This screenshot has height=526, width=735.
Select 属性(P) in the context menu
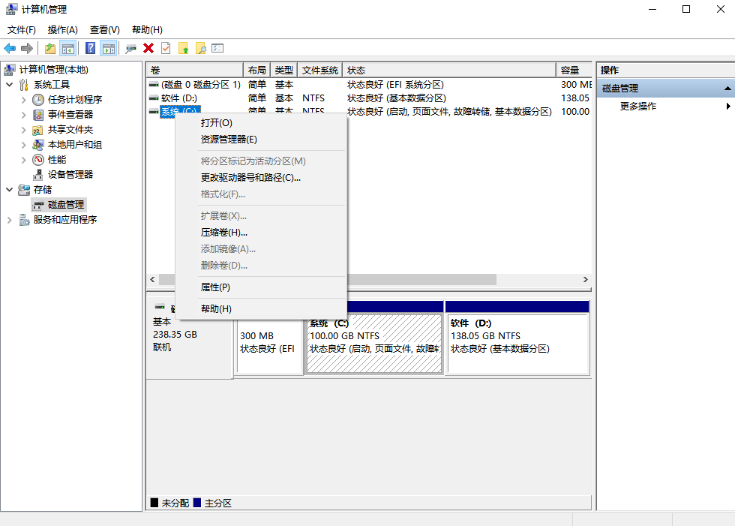coord(215,287)
